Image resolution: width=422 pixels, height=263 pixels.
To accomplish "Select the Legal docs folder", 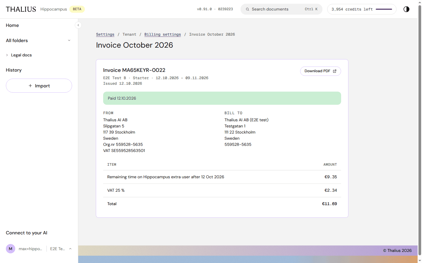I will [x=21, y=55].
